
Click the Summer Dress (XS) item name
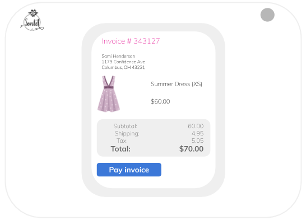[x=177, y=84]
